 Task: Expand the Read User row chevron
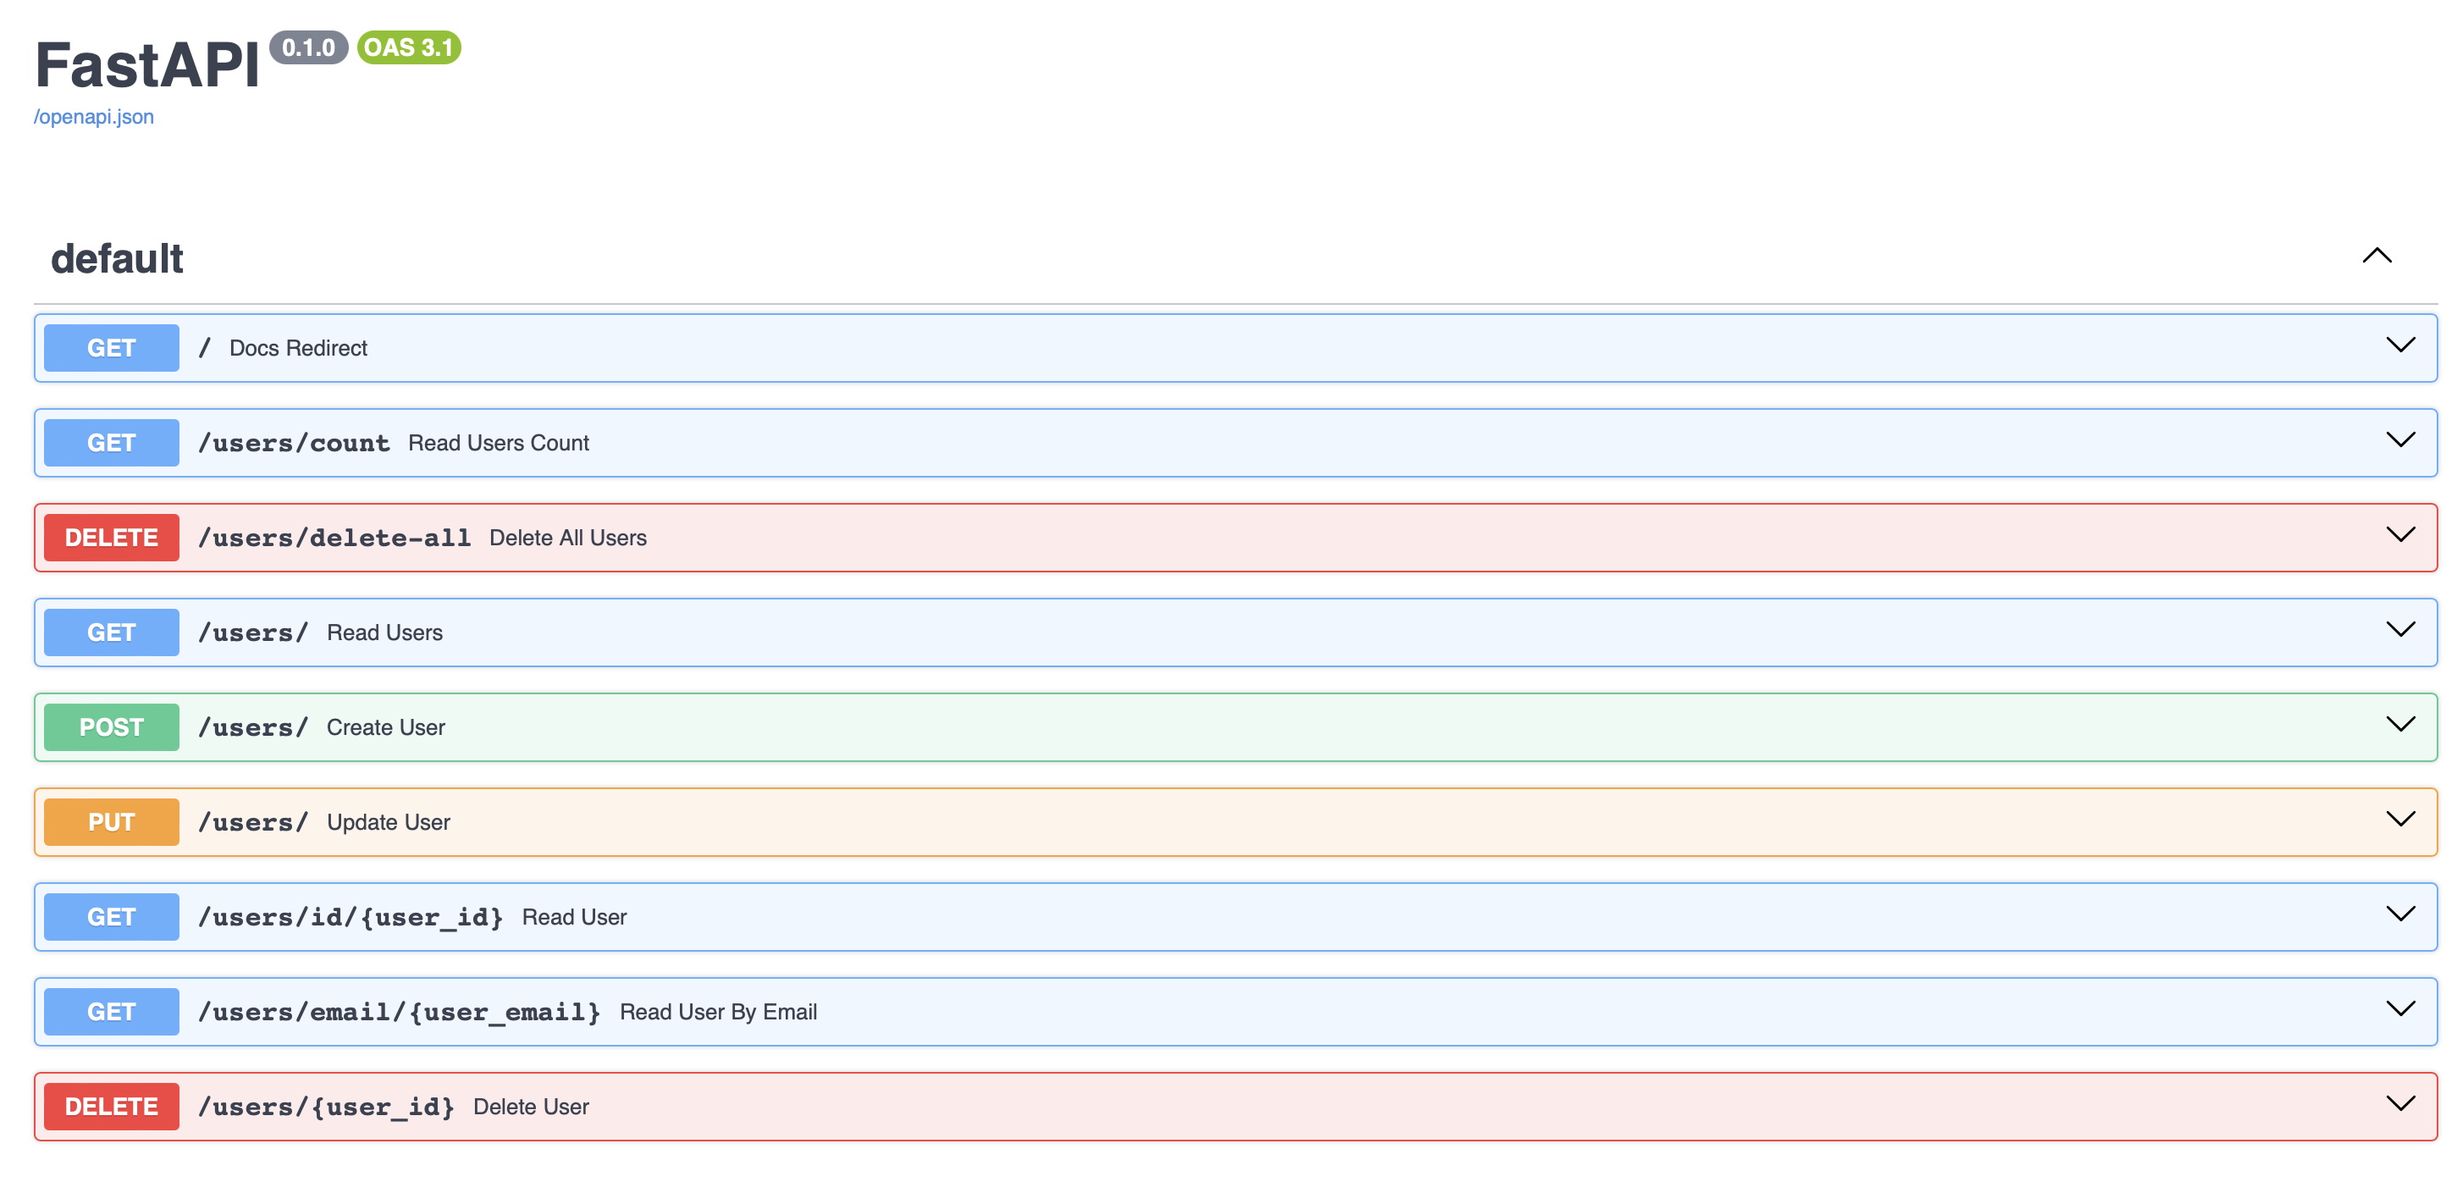[x=2399, y=914]
